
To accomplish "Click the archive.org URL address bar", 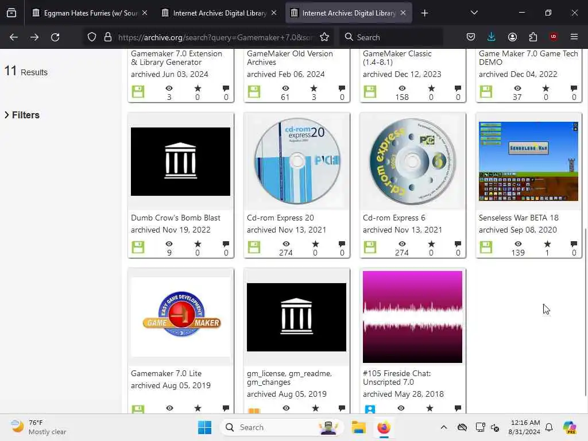I will [215, 37].
